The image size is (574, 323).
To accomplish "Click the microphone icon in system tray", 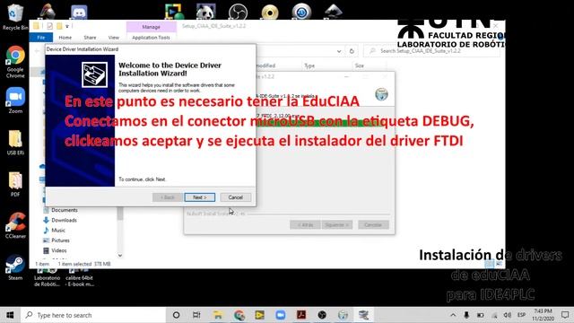I will tap(466, 315).
